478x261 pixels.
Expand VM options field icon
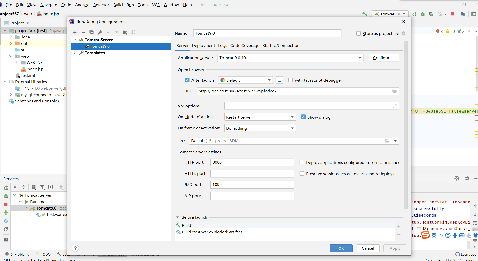click(x=395, y=106)
